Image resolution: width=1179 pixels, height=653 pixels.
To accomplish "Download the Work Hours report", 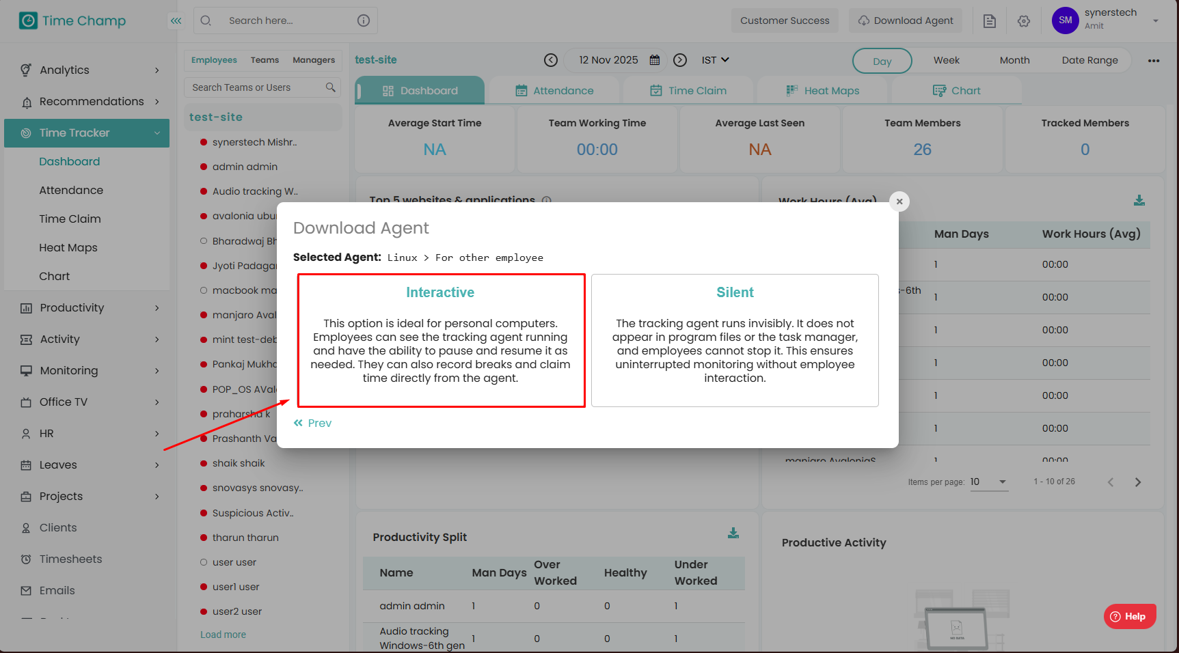I will tap(1139, 200).
